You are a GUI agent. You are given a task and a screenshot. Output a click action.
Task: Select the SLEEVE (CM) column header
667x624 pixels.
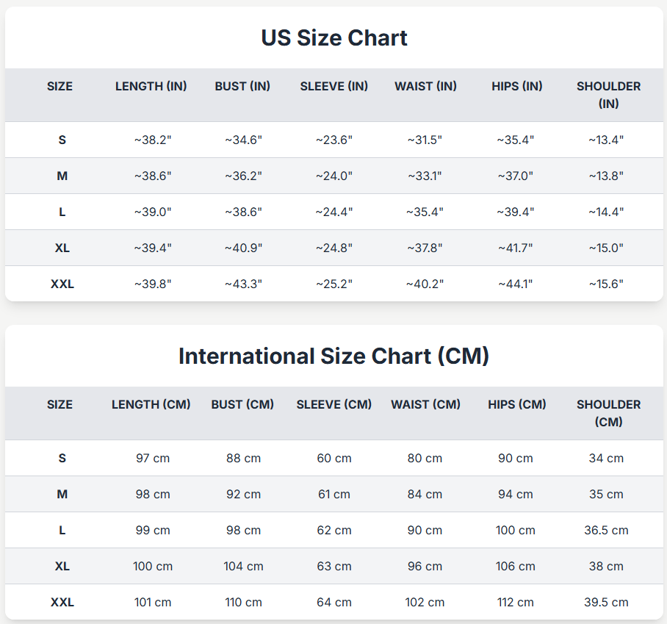pyautogui.click(x=334, y=405)
